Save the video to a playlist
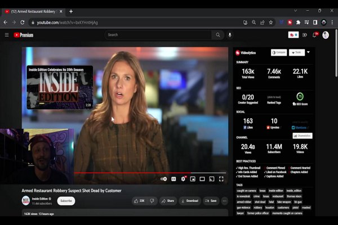The width and height of the screenshot is (338, 225). point(211,201)
